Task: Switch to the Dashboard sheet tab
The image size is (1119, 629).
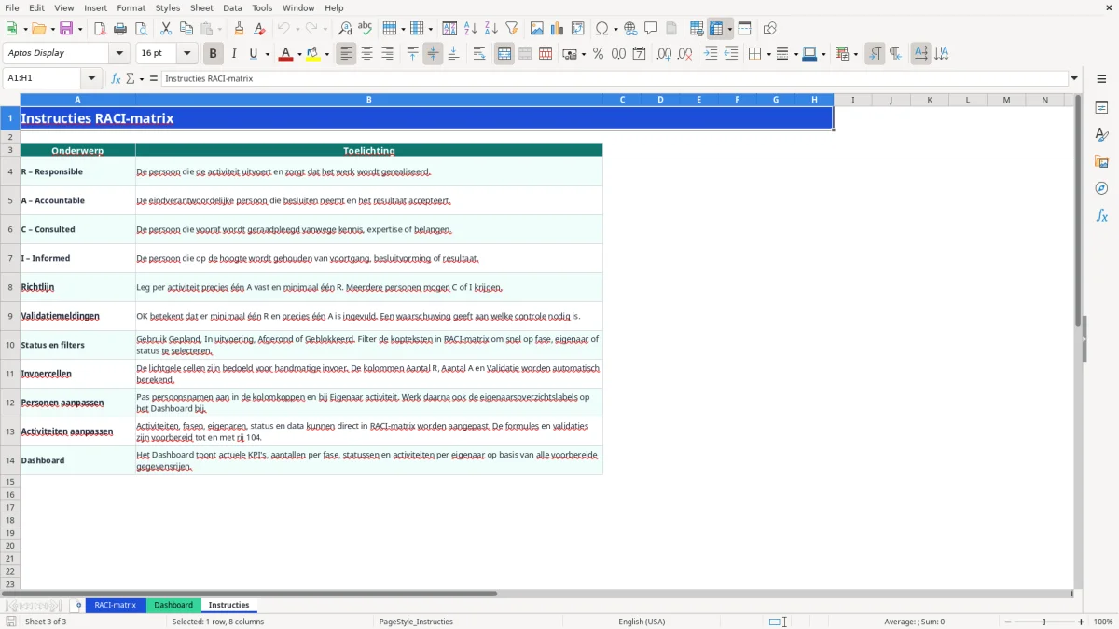Action: pos(173,606)
